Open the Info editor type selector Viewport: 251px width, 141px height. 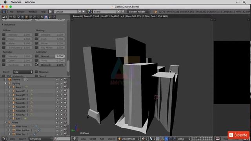click(x=4, y=12)
